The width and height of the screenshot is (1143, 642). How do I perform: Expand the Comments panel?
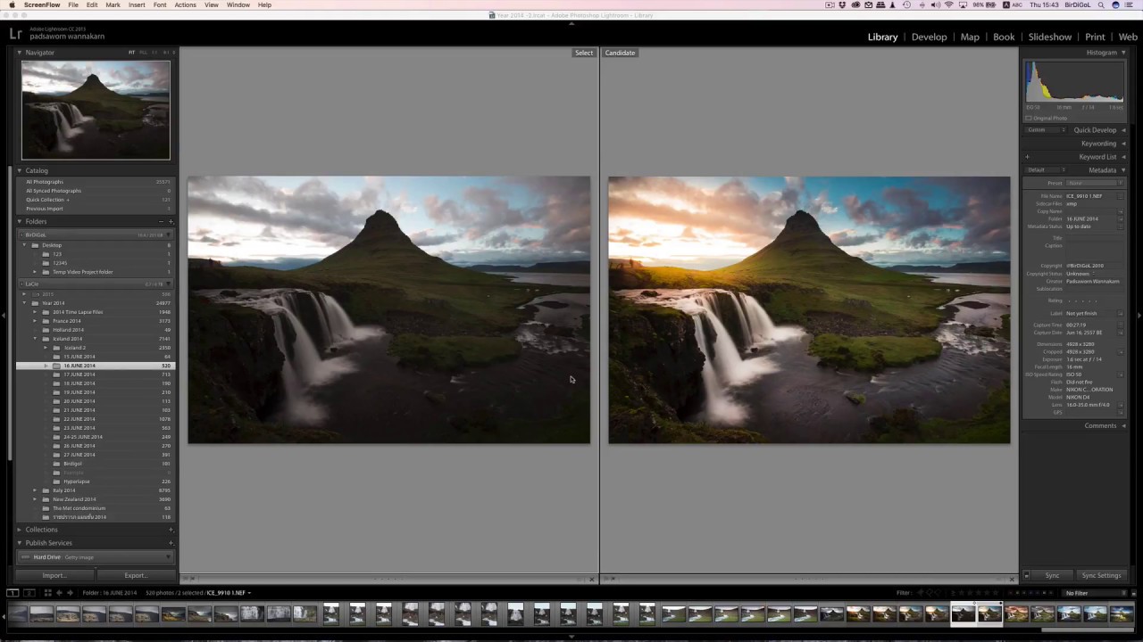[1123, 425]
